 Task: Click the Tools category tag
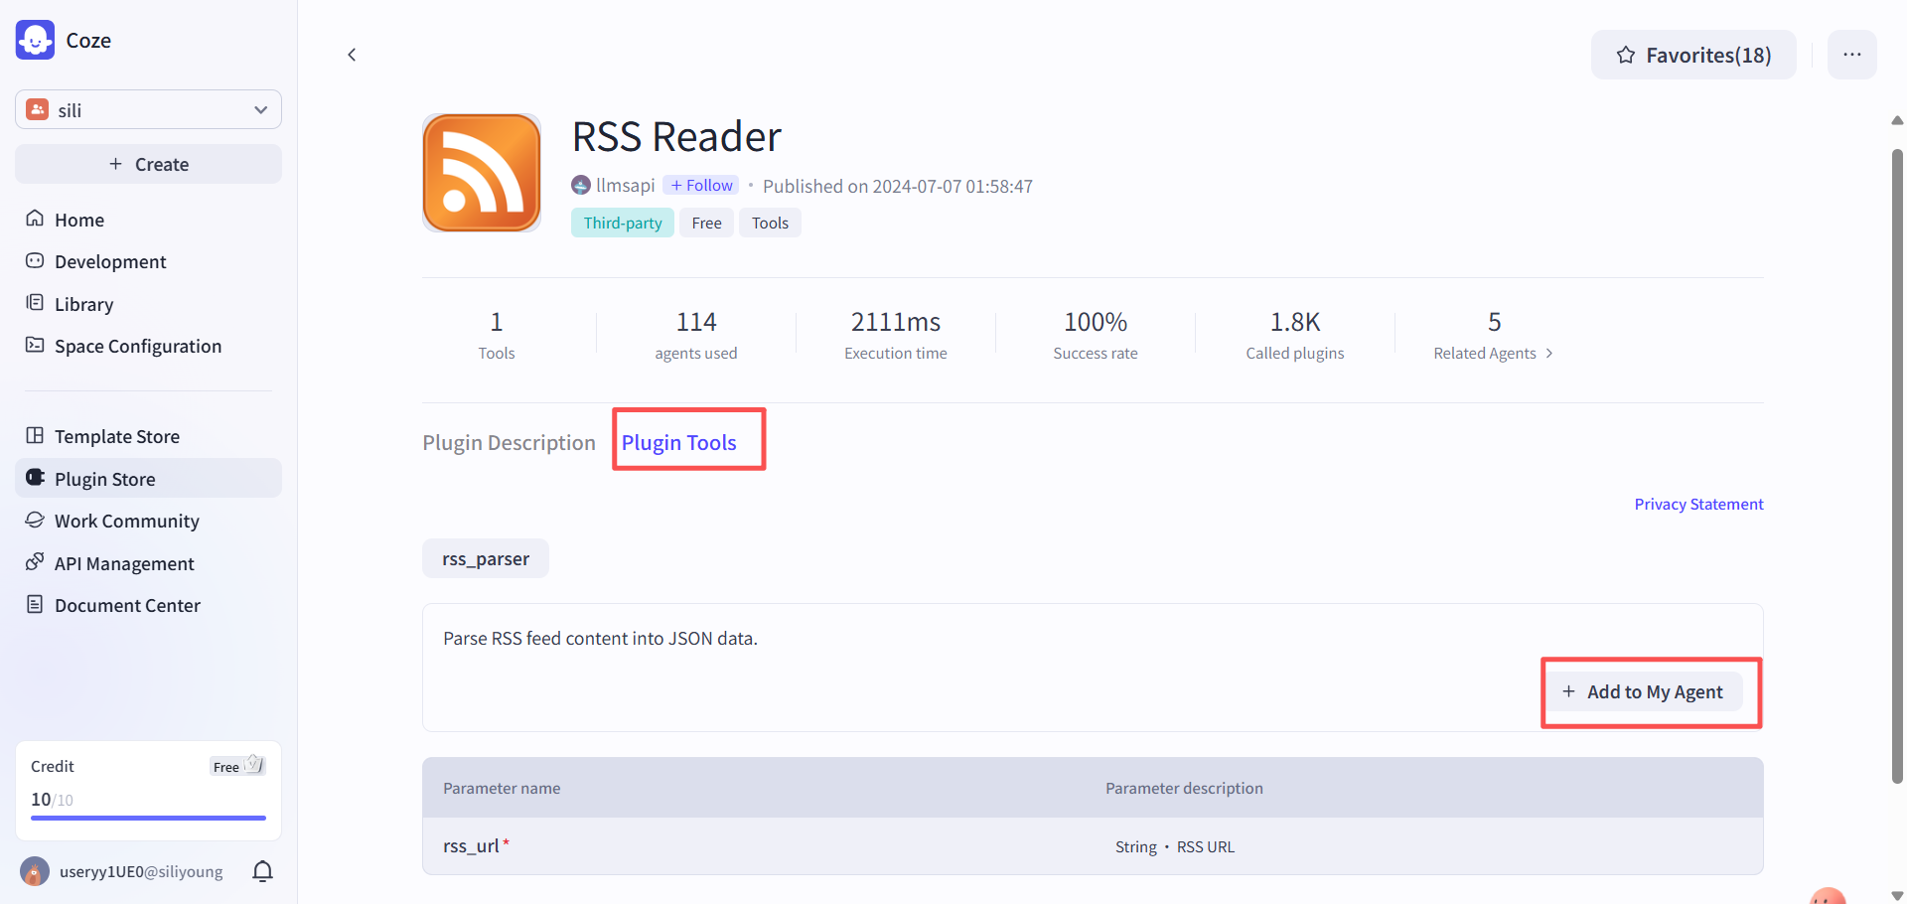click(770, 223)
